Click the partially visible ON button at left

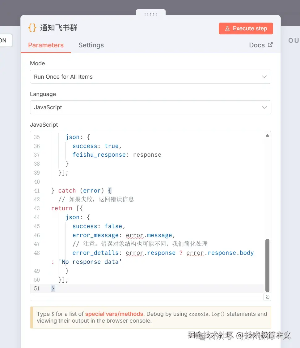[4, 41]
